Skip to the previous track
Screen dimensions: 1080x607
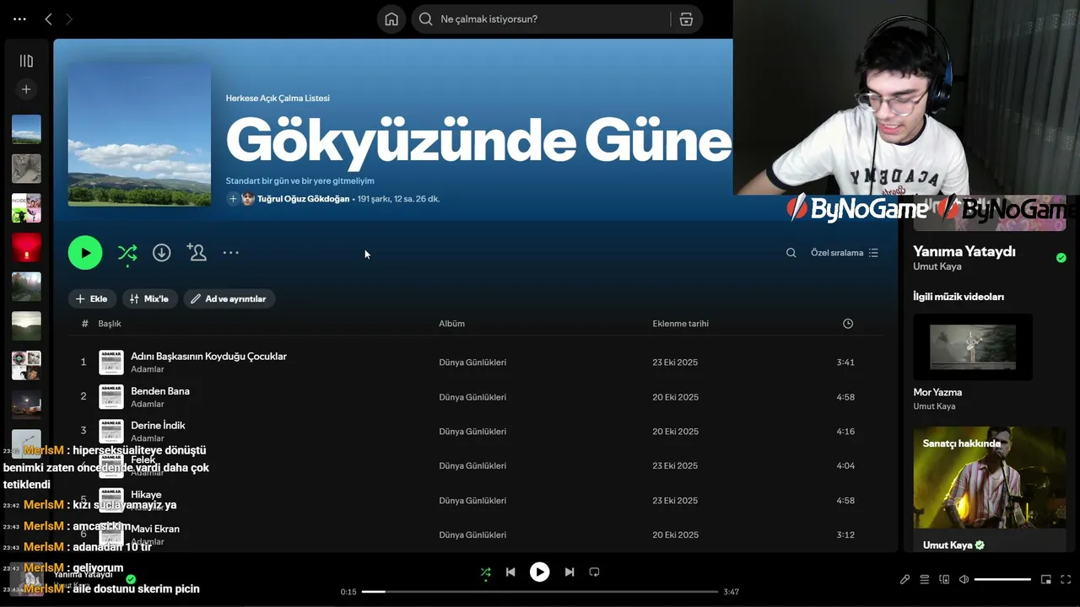pyautogui.click(x=510, y=572)
